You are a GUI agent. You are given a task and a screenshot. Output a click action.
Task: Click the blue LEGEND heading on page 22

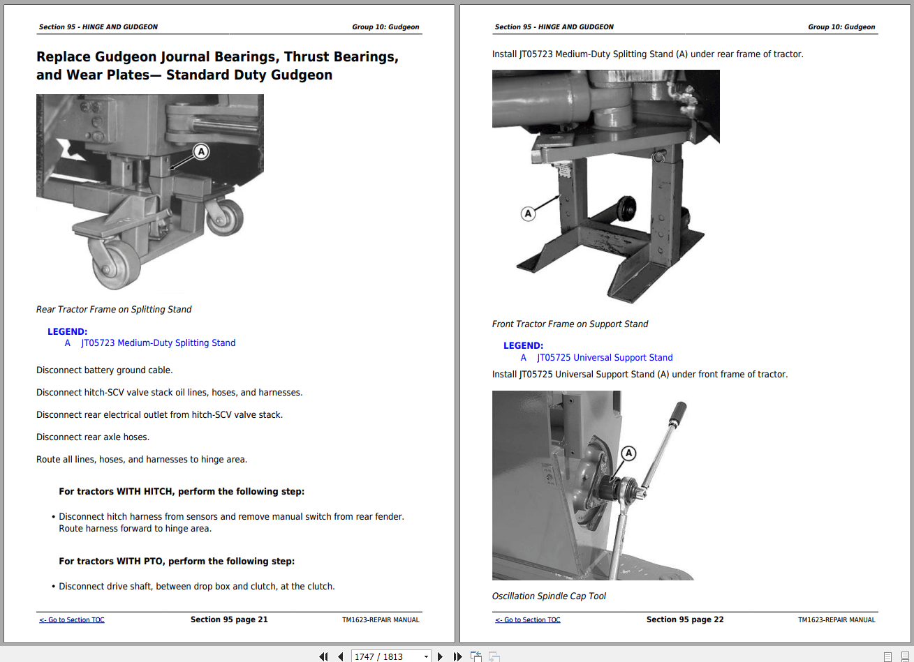[523, 345]
